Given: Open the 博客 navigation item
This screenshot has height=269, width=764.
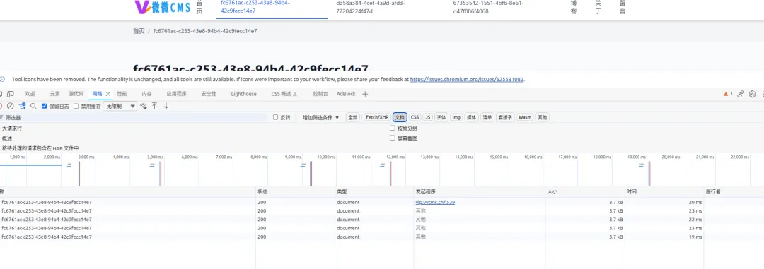Looking at the screenshot, I should click(574, 7).
